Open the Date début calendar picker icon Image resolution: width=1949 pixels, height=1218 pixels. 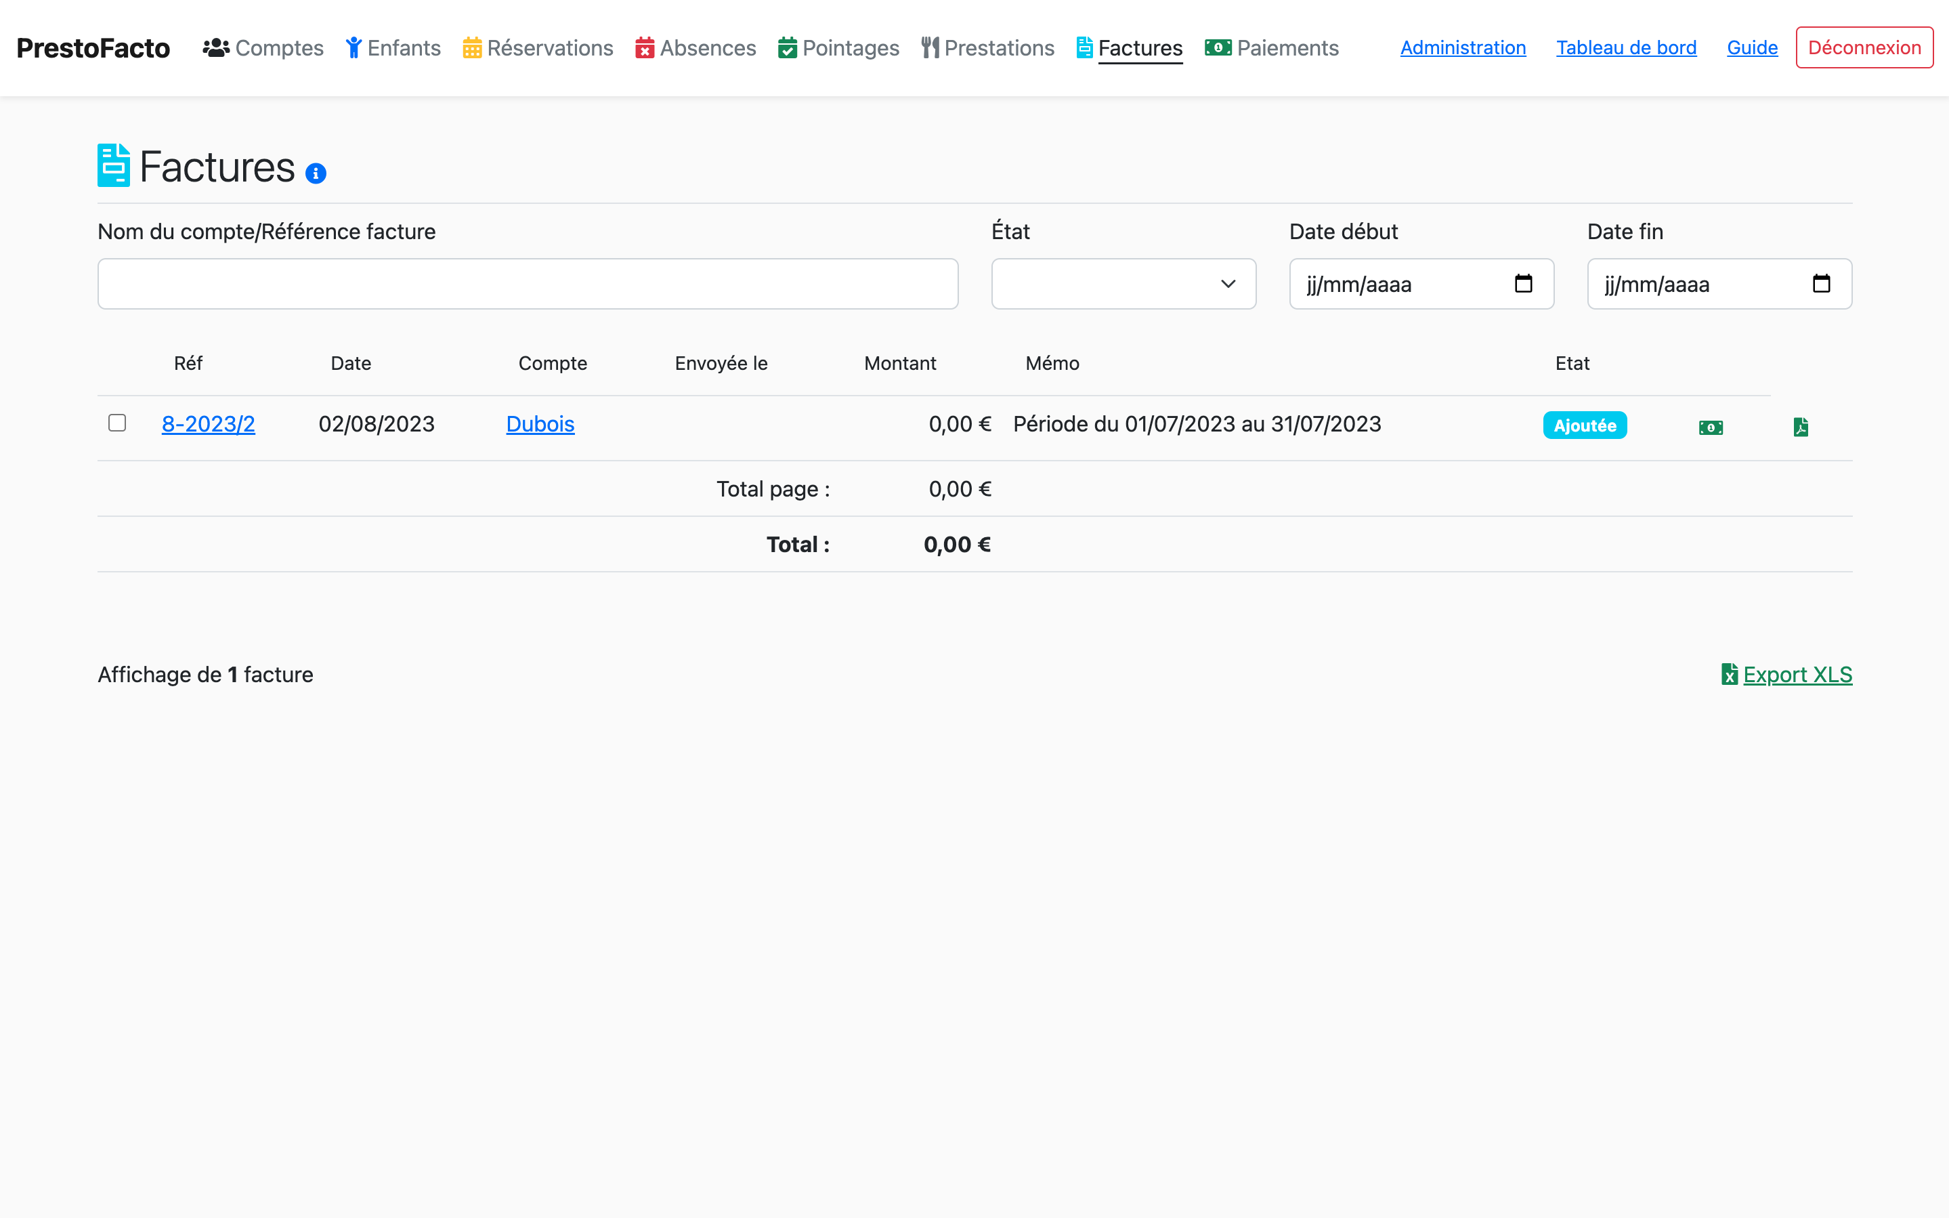click(x=1523, y=284)
